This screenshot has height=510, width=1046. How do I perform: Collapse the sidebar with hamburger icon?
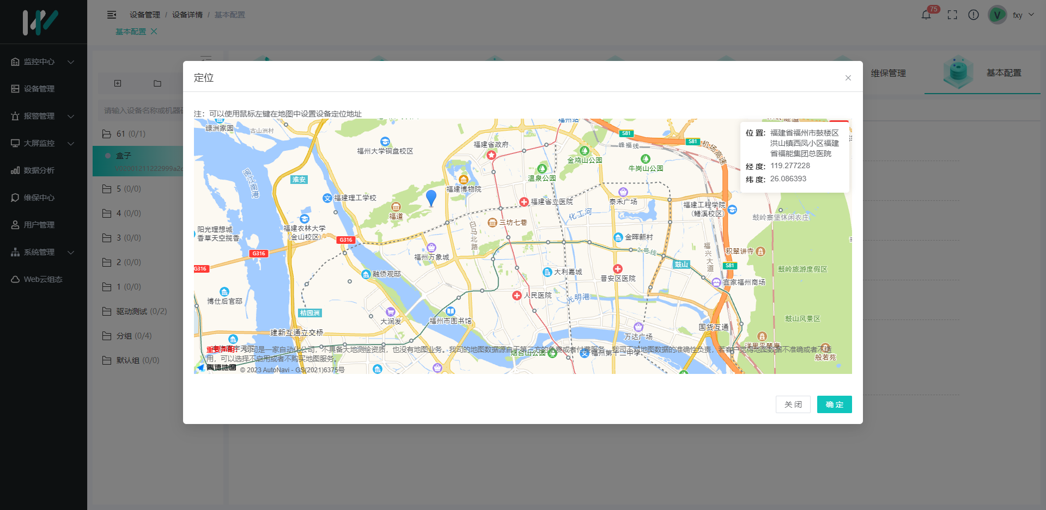tap(112, 15)
